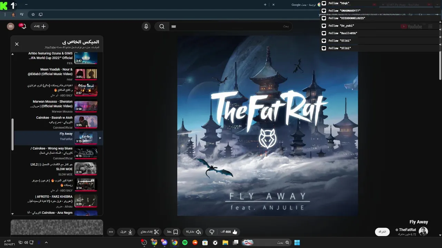442x248 pixels.
Task: Close the mix playlist panel
Action: click(x=17, y=44)
